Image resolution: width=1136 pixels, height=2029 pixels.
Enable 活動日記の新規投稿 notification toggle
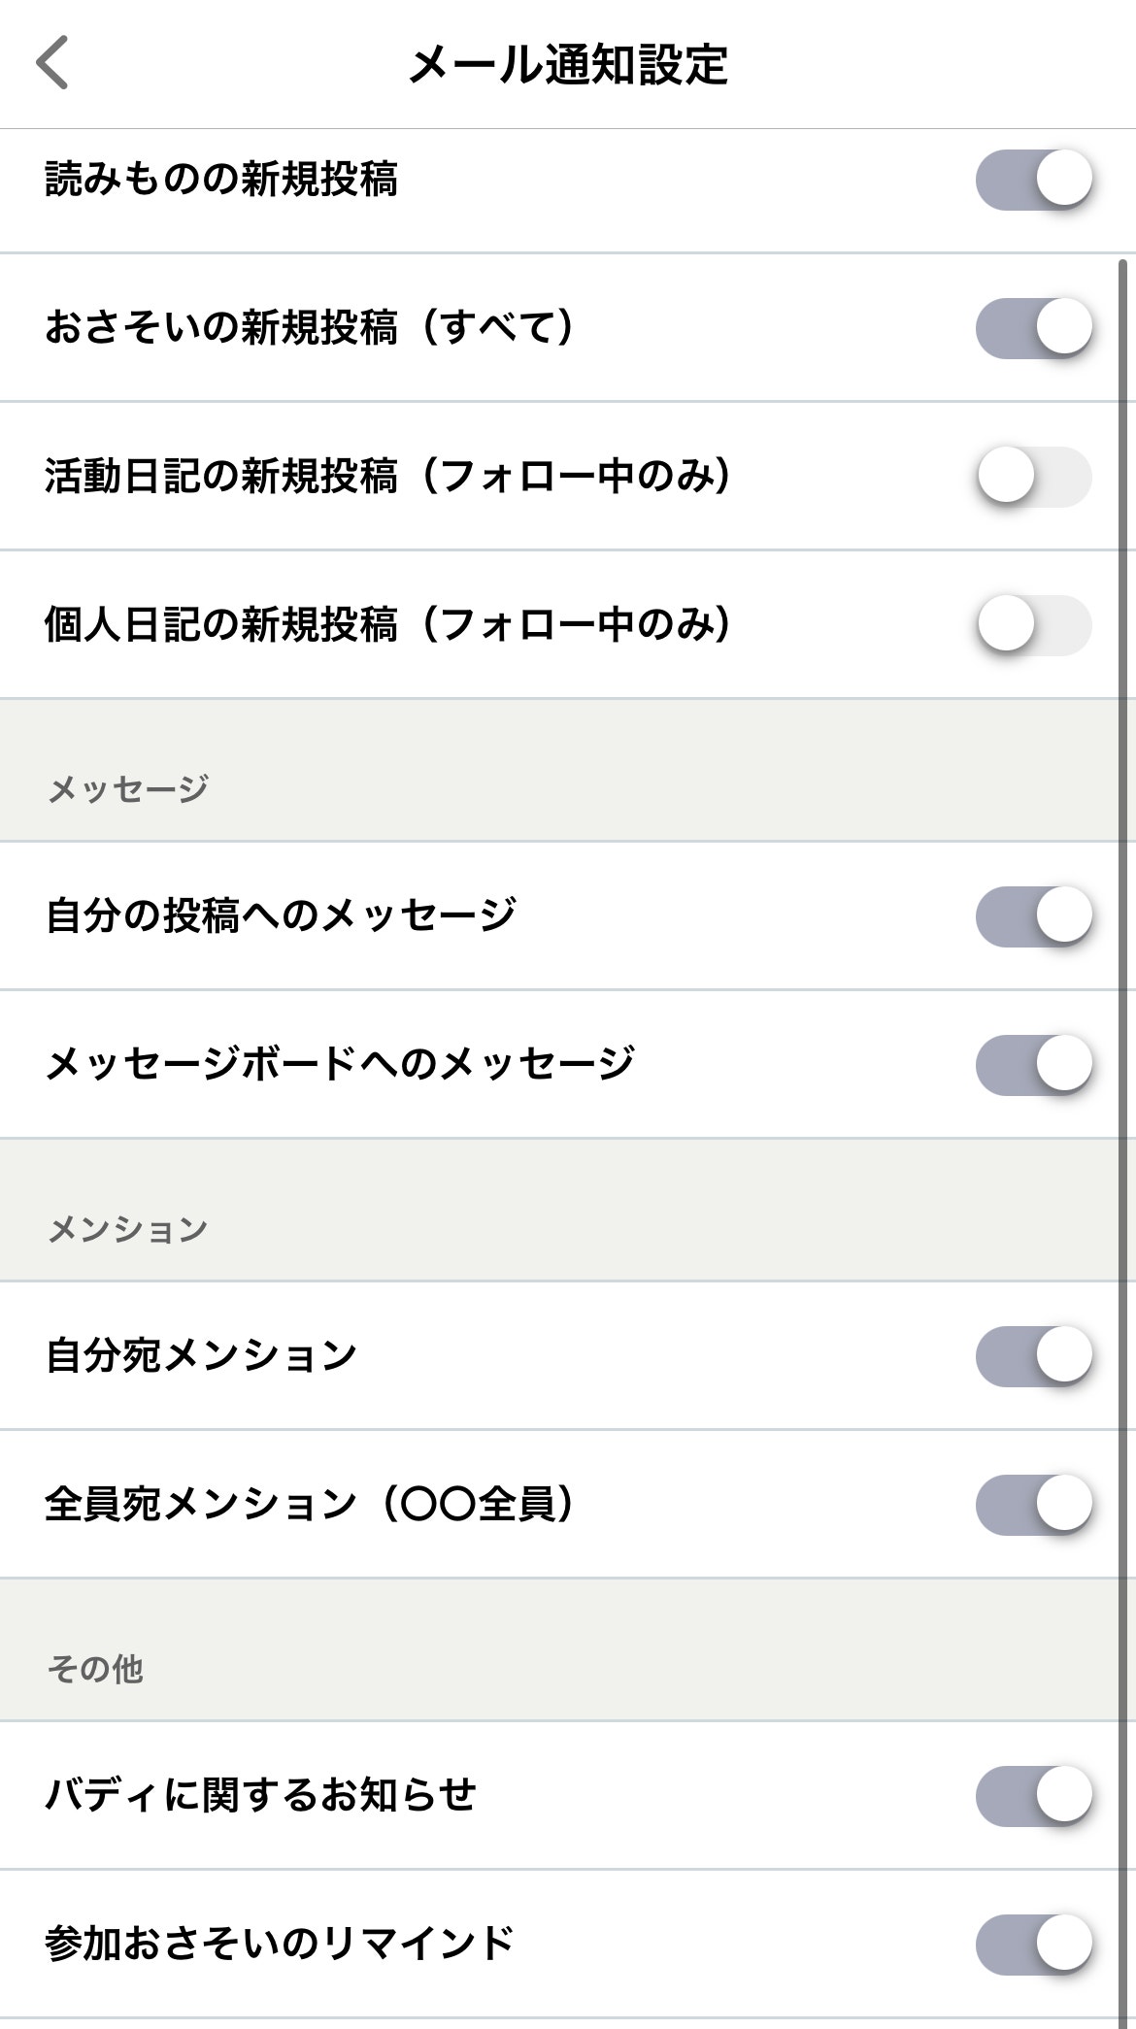tap(1033, 477)
